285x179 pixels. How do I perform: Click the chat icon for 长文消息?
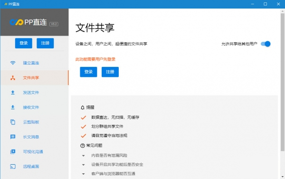[13, 137]
